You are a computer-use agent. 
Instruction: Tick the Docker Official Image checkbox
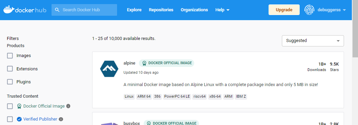point(10,106)
